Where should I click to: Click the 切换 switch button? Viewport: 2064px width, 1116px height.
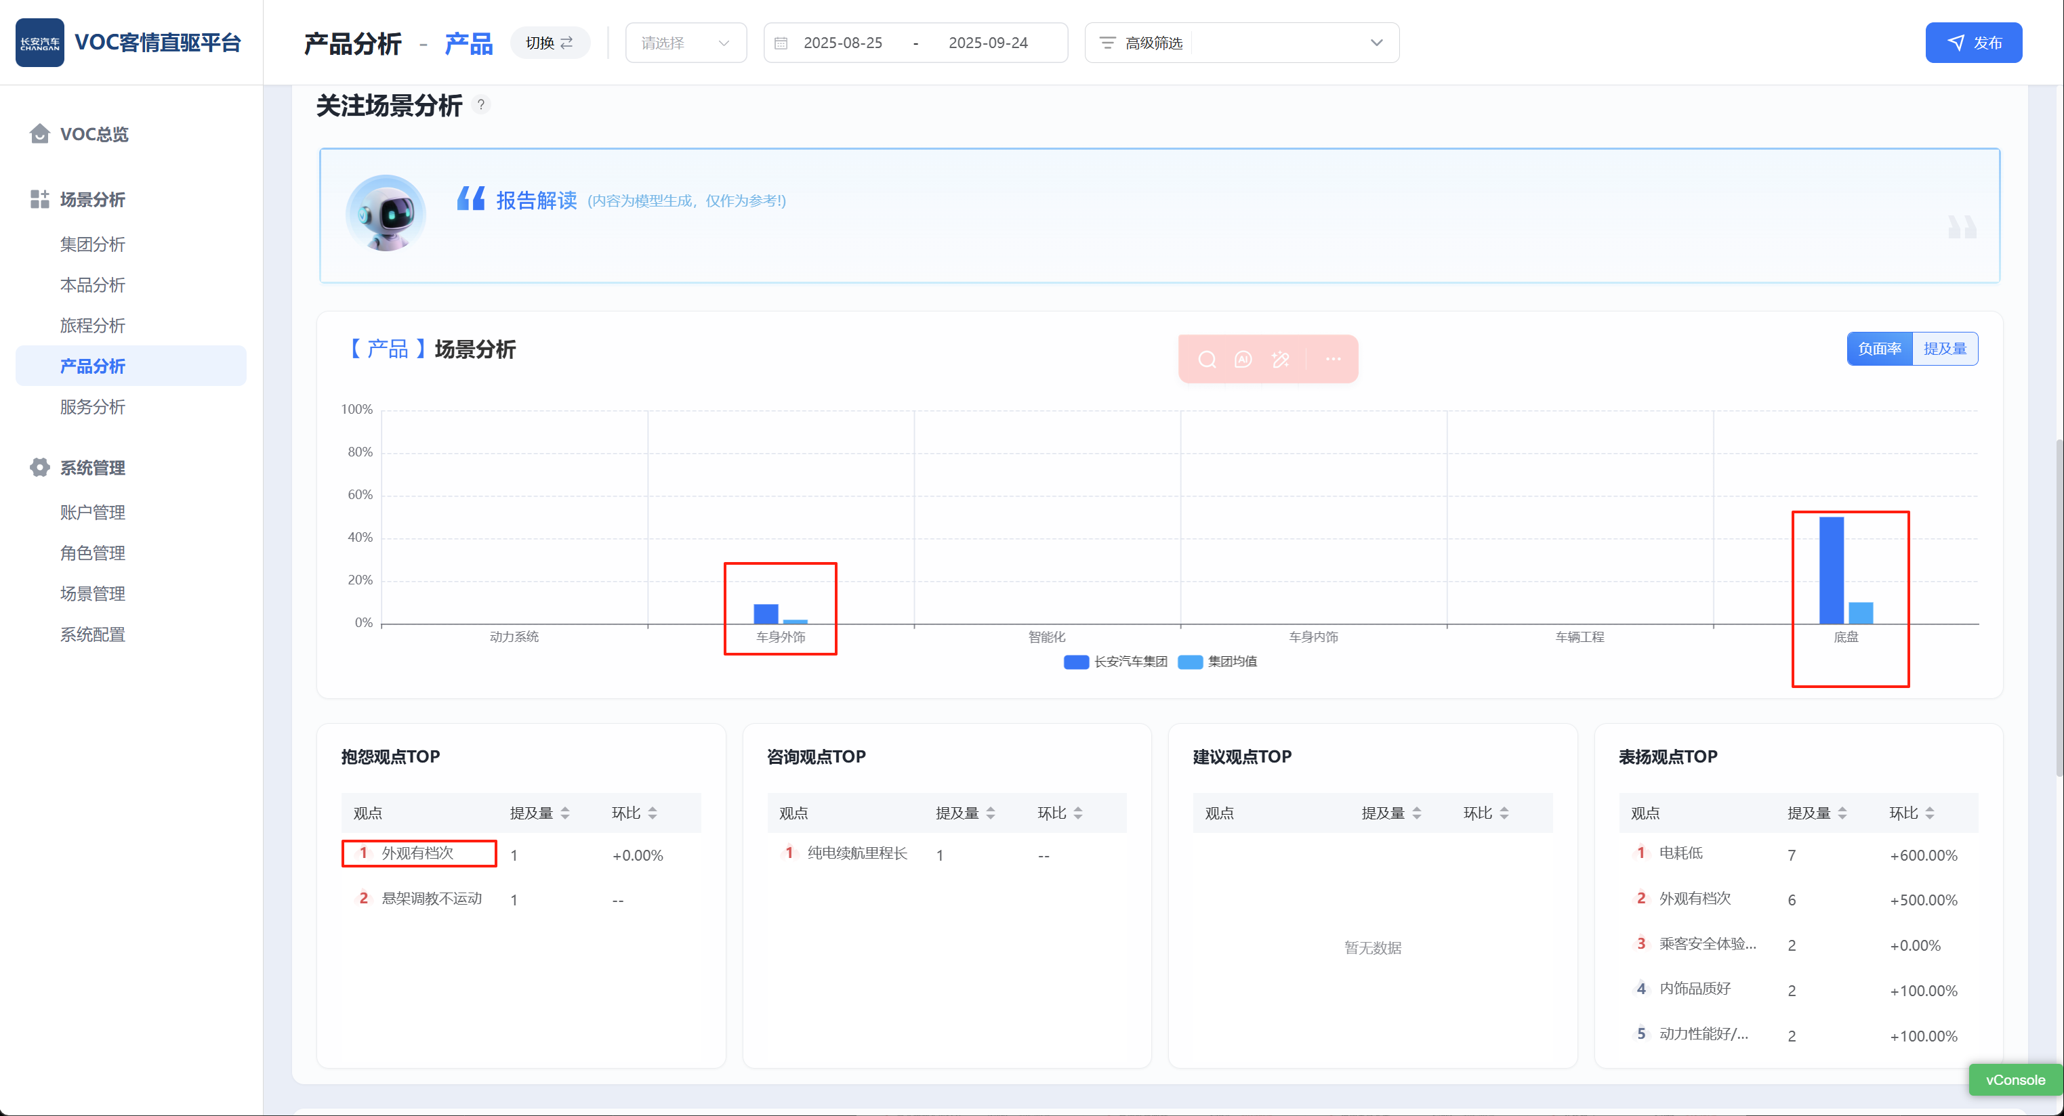point(550,43)
